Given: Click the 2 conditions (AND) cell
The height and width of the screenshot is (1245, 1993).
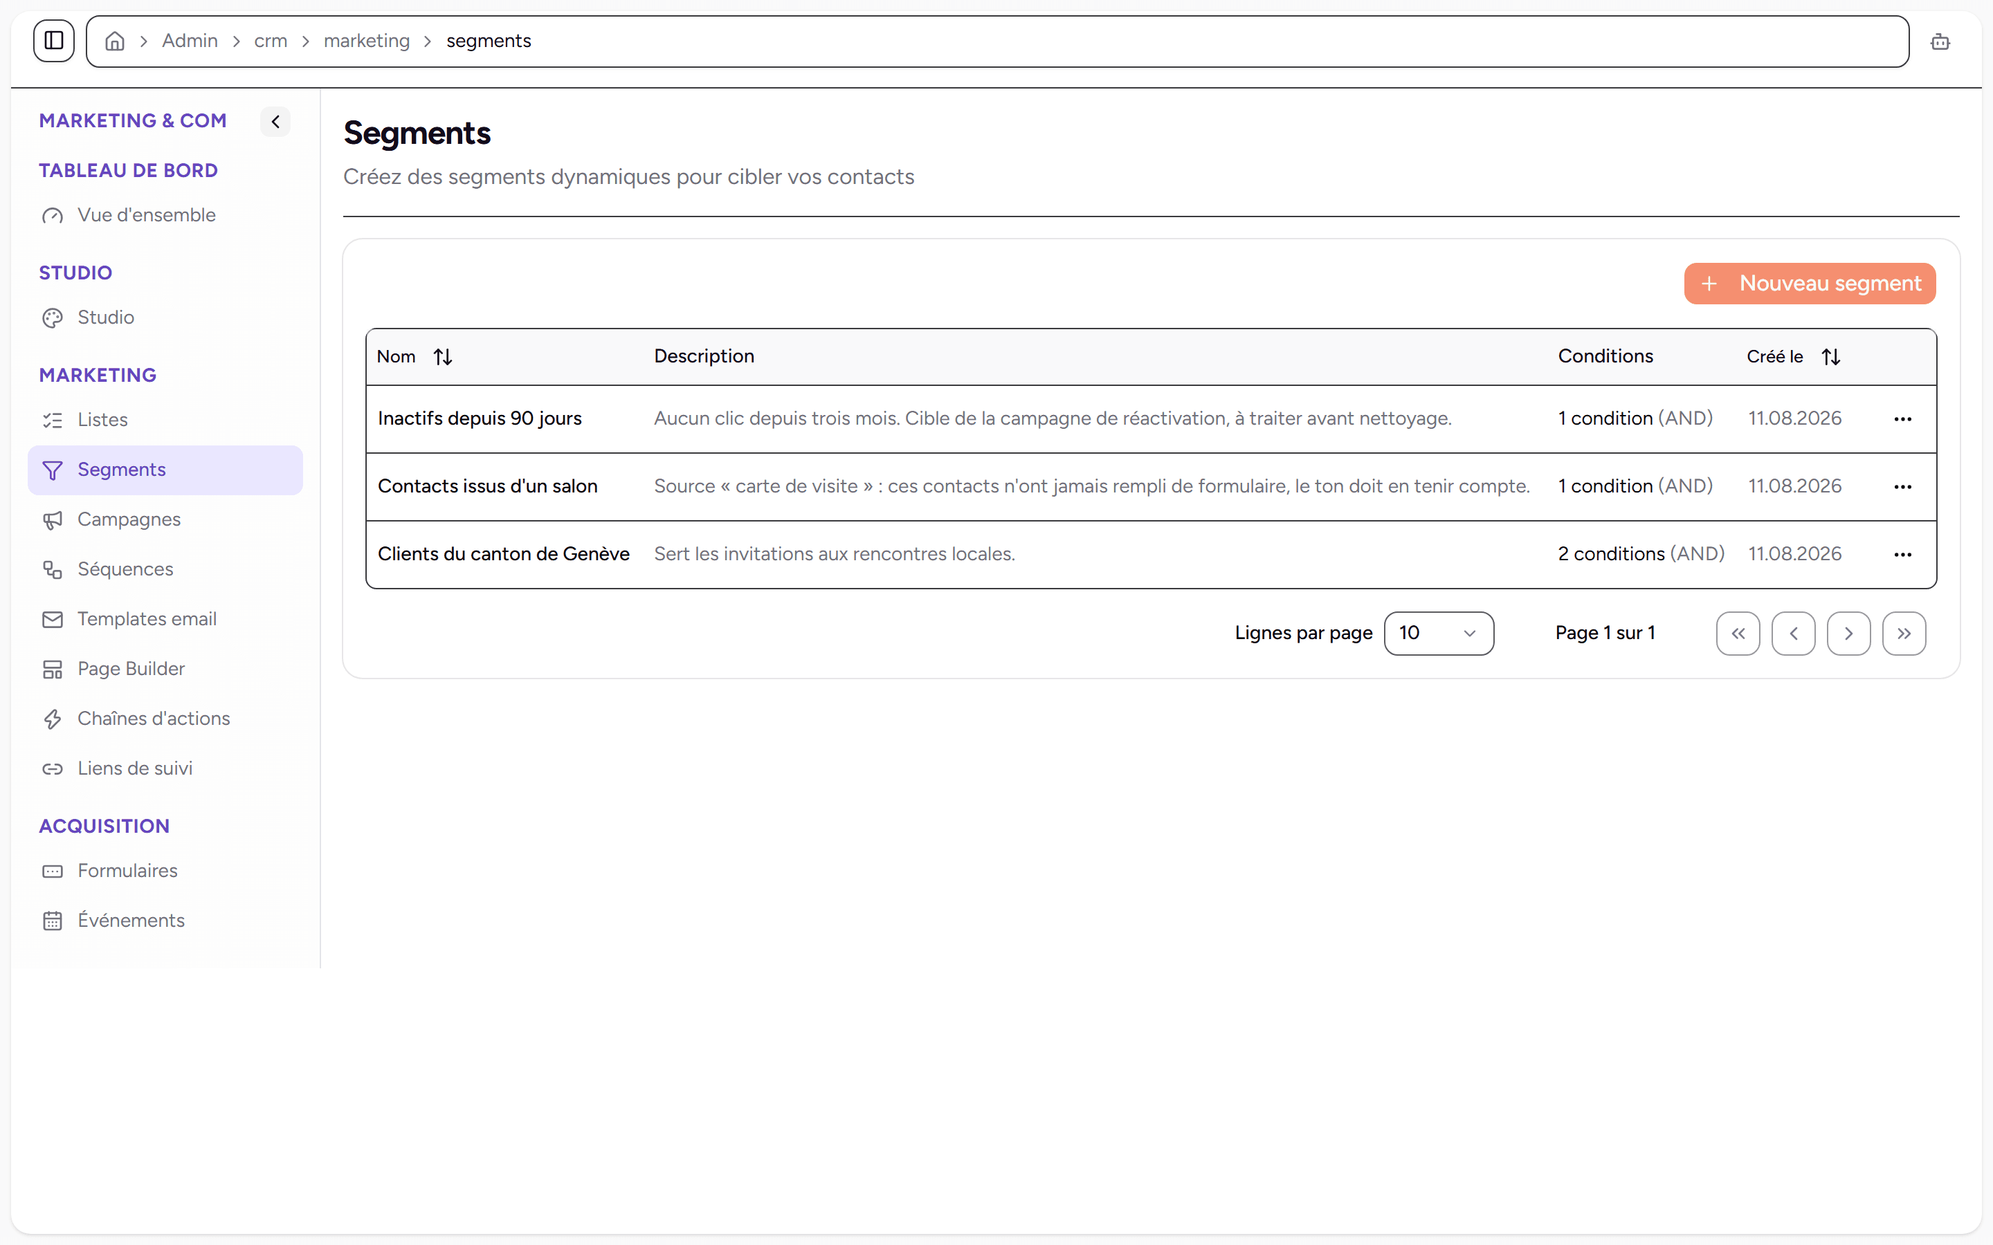Looking at the screenshot, I should pos(1641,553).
